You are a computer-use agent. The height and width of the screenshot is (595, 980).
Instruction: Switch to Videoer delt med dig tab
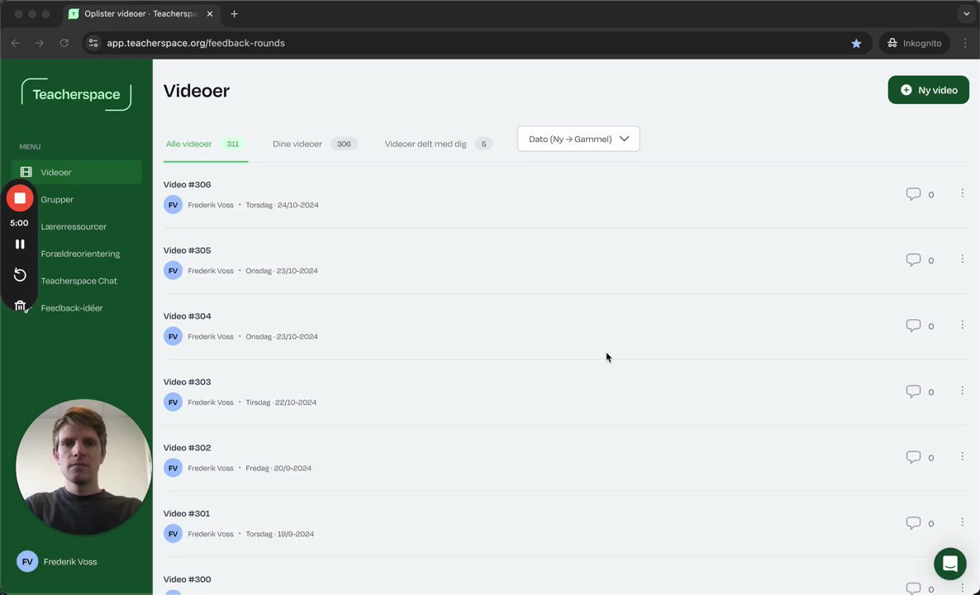438,144
